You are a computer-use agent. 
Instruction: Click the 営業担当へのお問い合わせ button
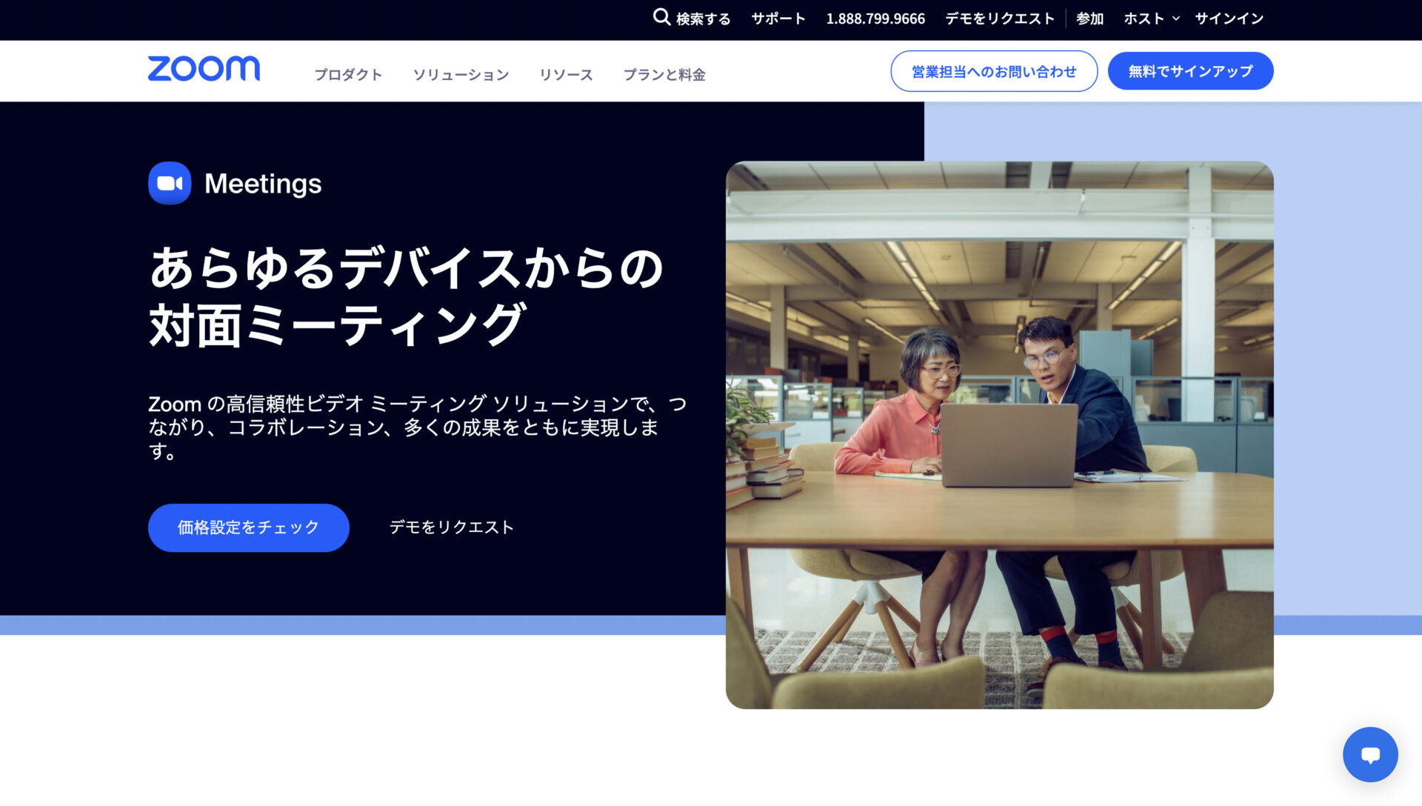pyautogui.click(x=994, y=70)
